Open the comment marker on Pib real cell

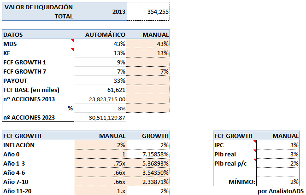pos(255,150)
